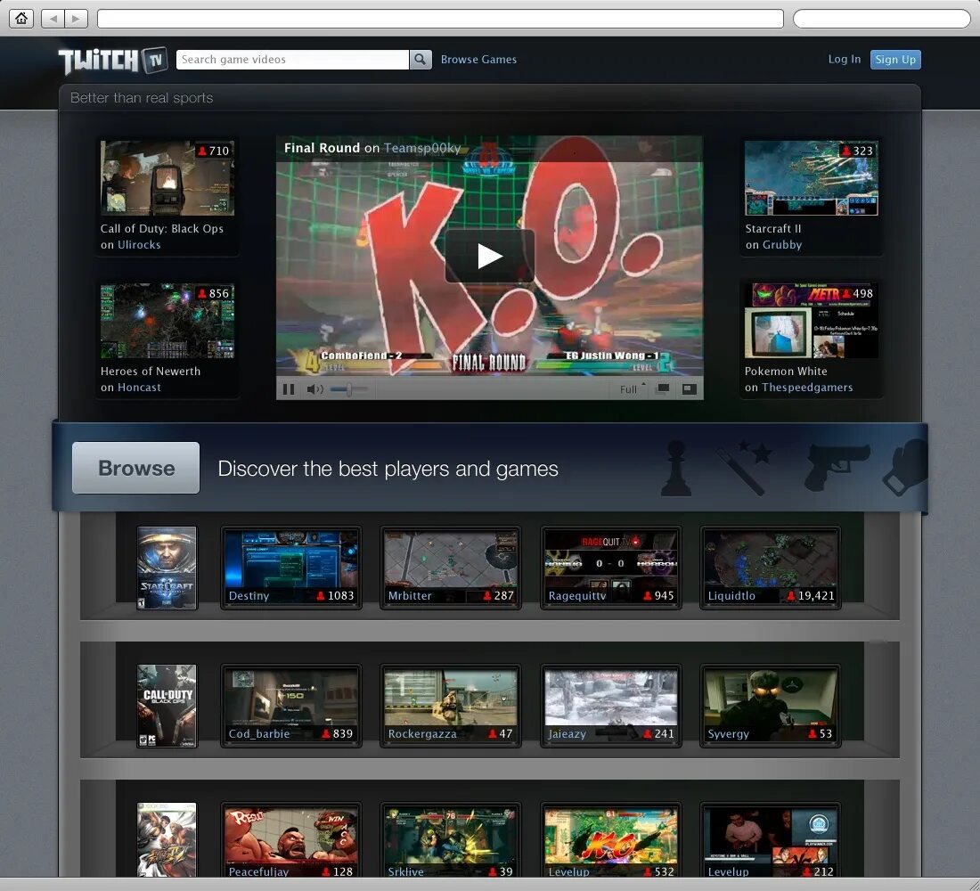Screen dimensions: 980x891
Task: Select the pistol shooter category icon
Action: pyautogui.click(x=837, y=467)
